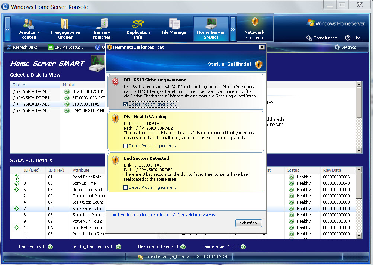Select the Home Server SMART tab
The height and width of the screenshot is (265, 373).
click(x=211, y=29)
